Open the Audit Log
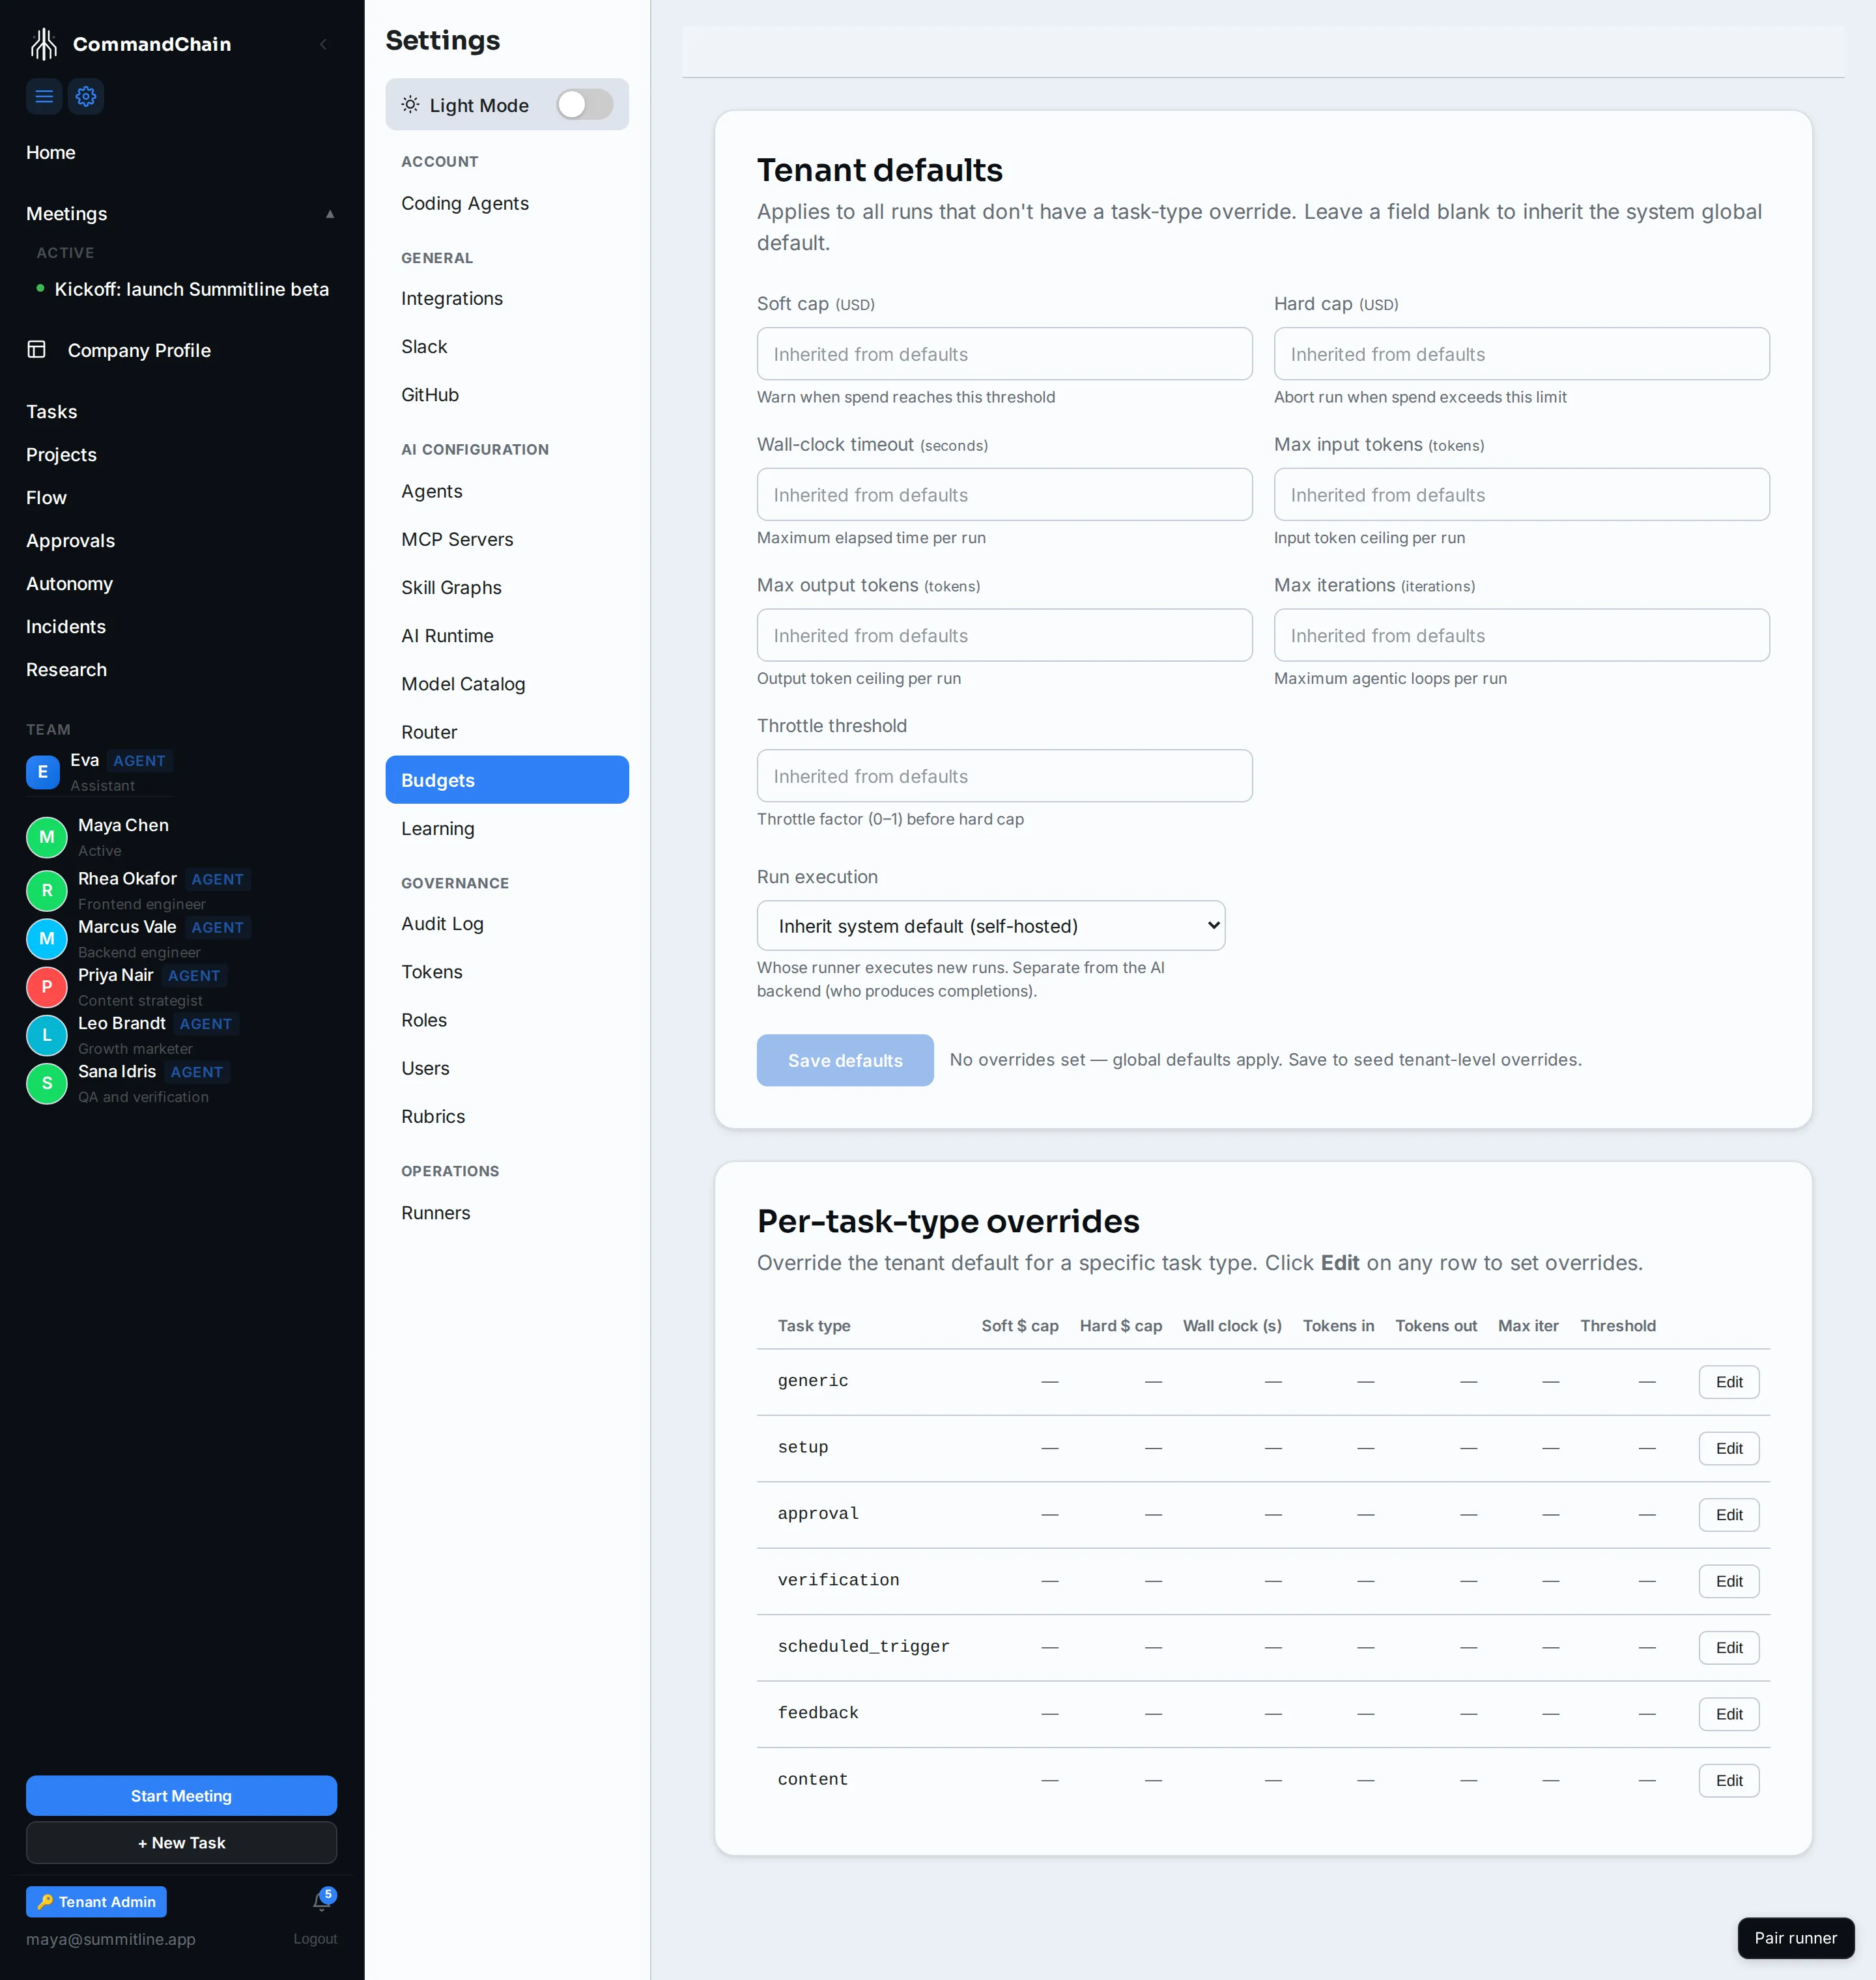The height and width of the screenshot is (1980, 1876). click(507, 924)
